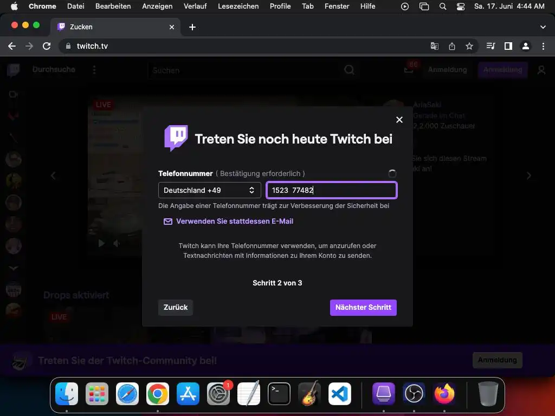Click the screen mirroring menu bar icon
Viewport: 555px width, 416px height.
(x=424, y=6)
